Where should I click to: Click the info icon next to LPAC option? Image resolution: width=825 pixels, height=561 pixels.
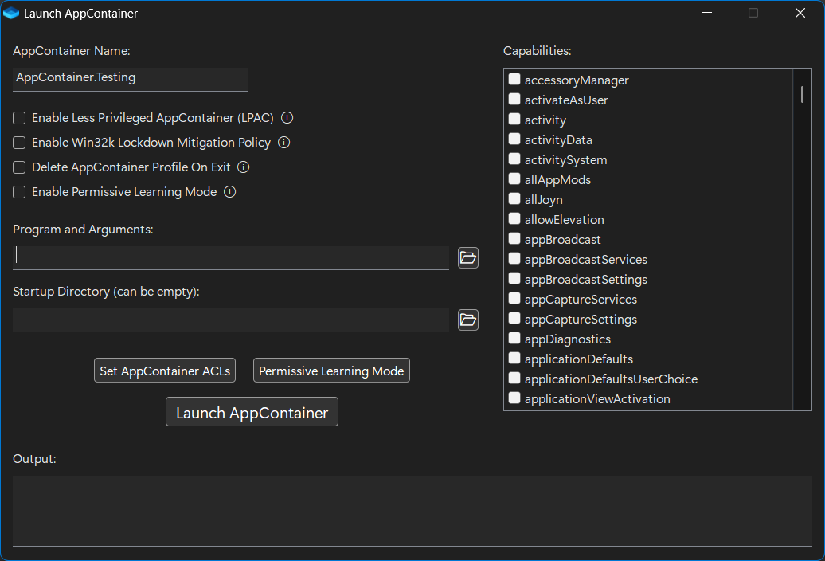[287, 118]
